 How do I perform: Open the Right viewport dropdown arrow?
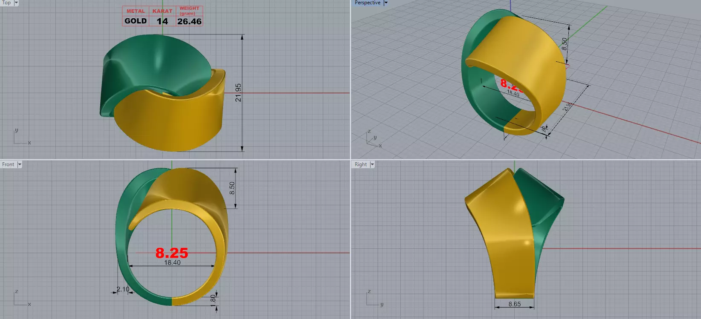pyautogui.click(x=372, y=164)
